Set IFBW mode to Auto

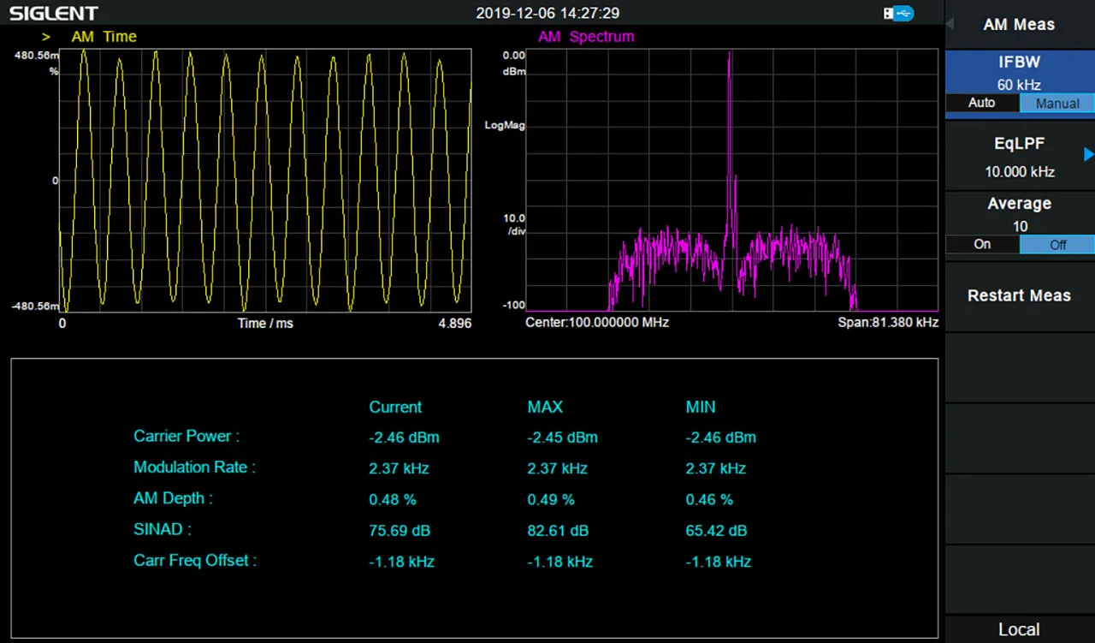[981, 103]
